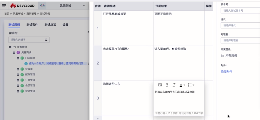Click step 3 description 选择省份山东
Image resolution: width=260 pixels, height=120 pixels.
[111, 84]
